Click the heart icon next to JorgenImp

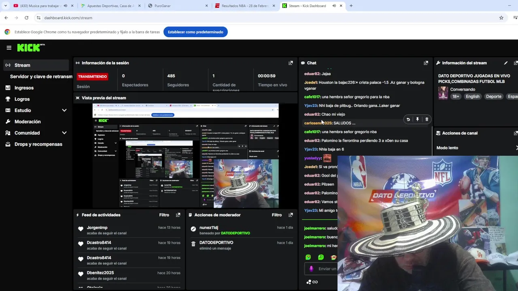(x=81, y=229)
